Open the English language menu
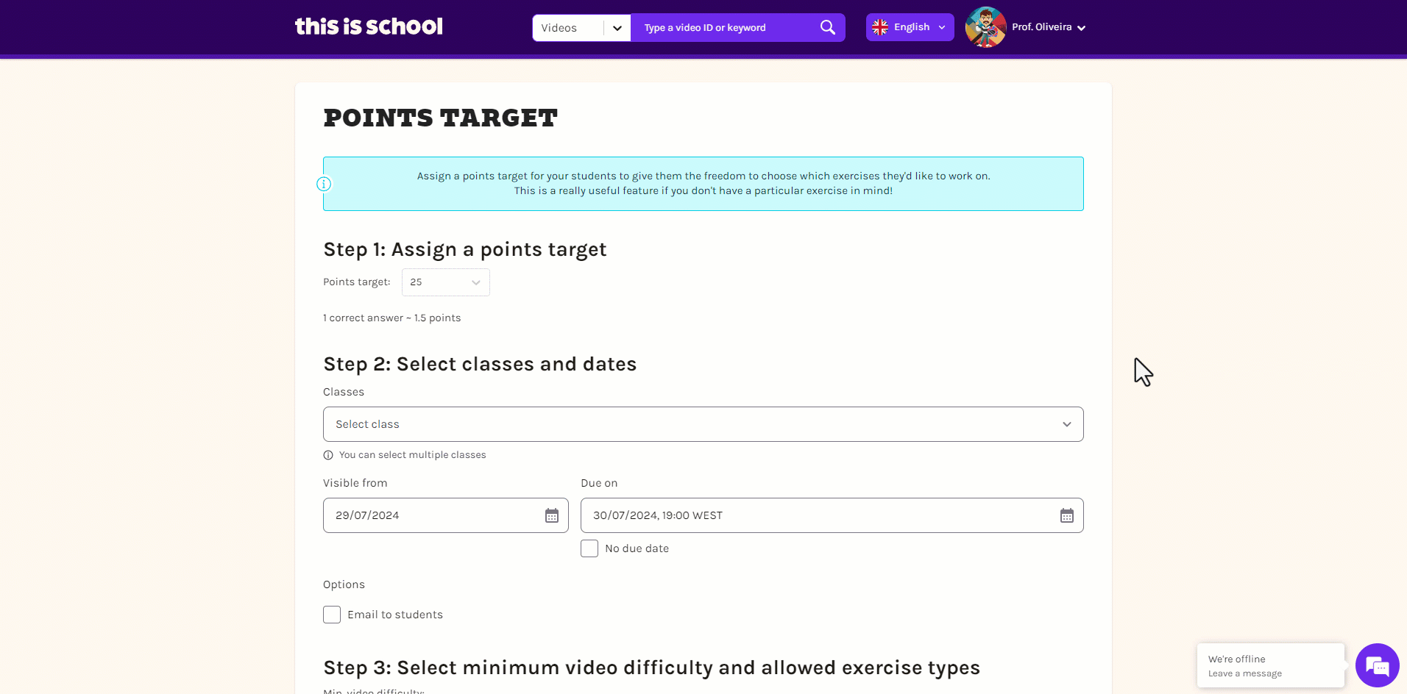The image size is (1407, 694). pyautogui.click(x=910, y=27)
